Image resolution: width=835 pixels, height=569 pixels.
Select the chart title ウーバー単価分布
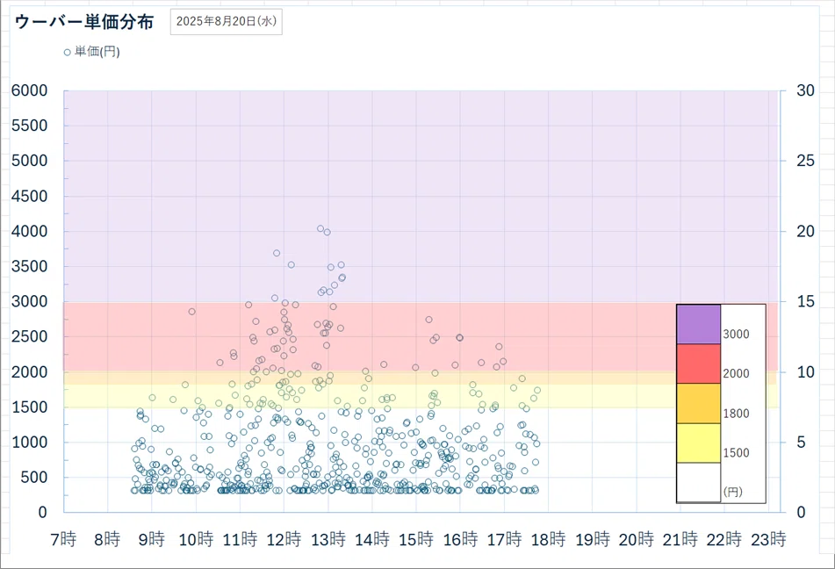pos(84,22)
